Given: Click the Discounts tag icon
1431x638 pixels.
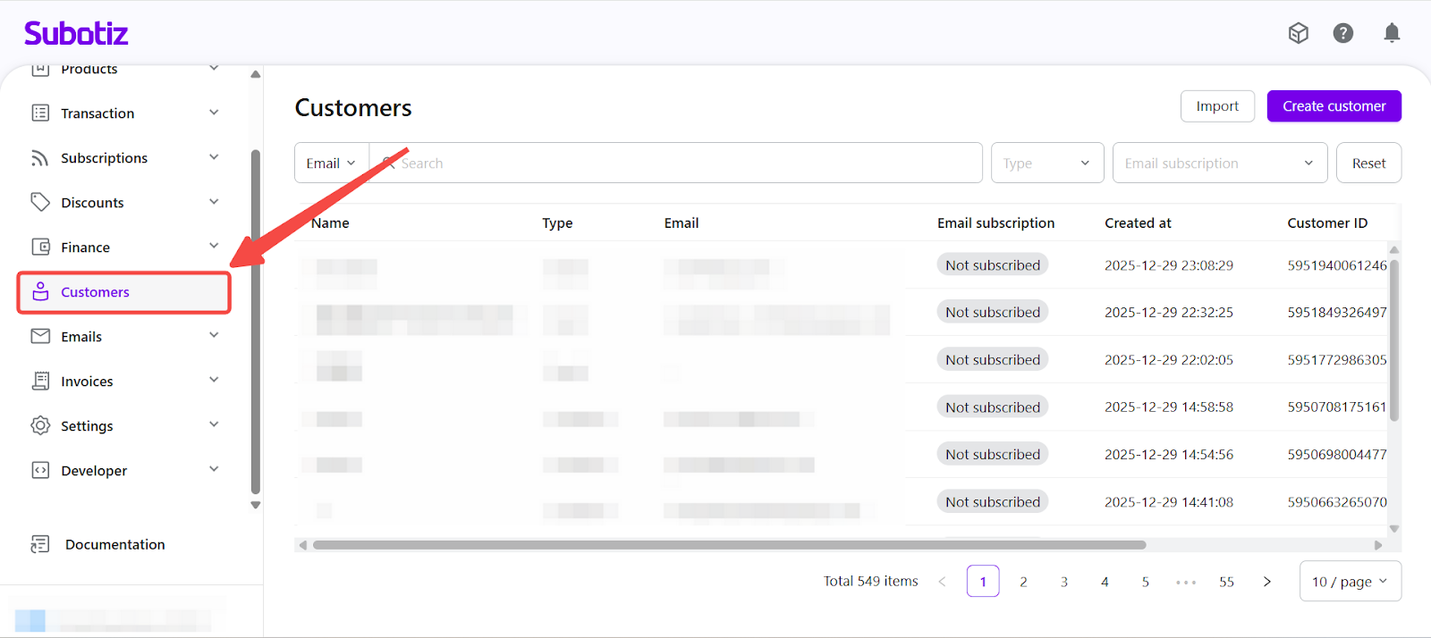Looking at the screenshot, I should coord(40,203).
